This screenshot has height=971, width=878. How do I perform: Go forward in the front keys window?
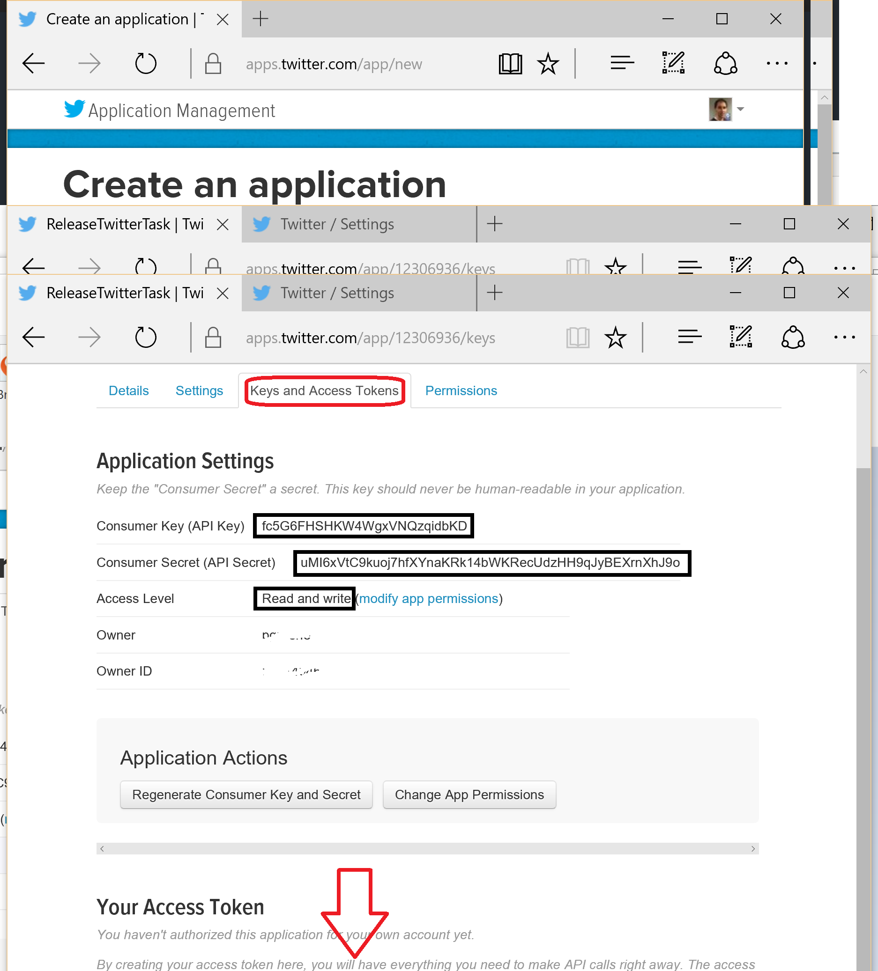click(x=89, y=337)
